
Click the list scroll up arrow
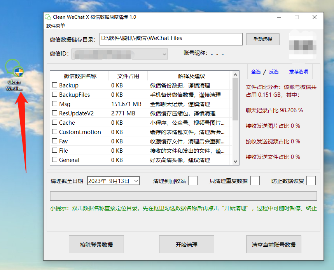(235, 75)
